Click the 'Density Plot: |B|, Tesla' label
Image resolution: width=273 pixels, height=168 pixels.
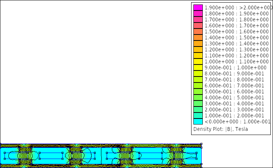[x=220, y=129]
